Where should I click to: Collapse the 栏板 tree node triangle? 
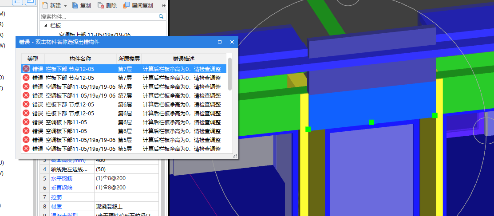coord(46,26)
